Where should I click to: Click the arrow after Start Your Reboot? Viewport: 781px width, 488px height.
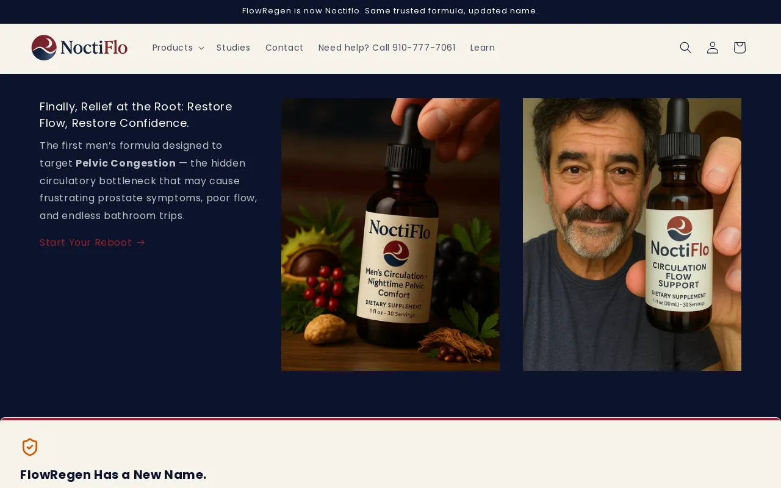click(141, 242)
